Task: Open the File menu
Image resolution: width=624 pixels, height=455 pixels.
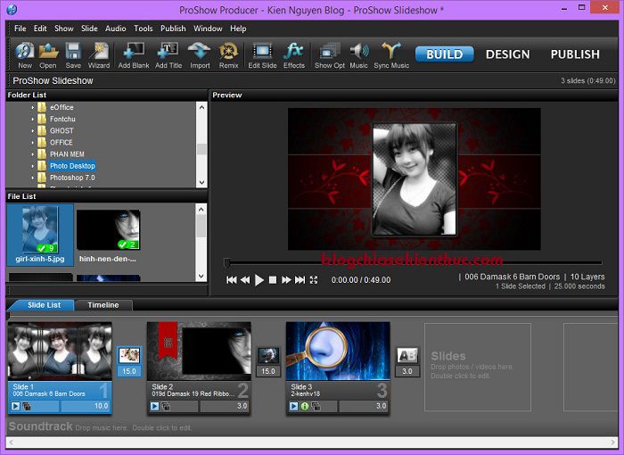Action: (x=20, y=29)
